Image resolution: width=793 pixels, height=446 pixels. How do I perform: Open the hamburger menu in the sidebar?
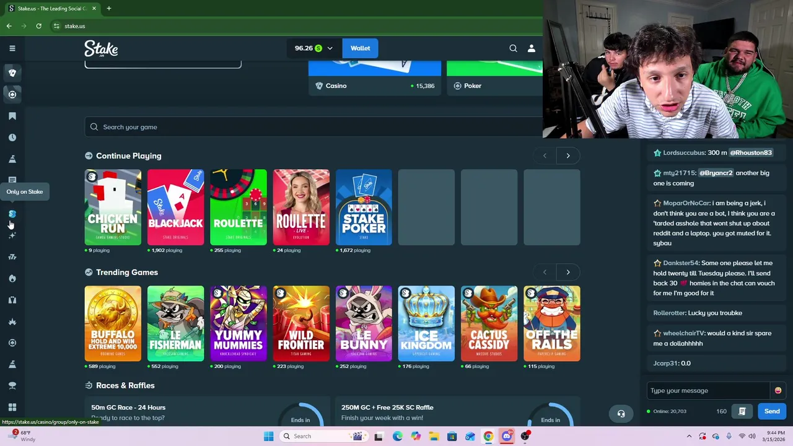pos(12,48)
